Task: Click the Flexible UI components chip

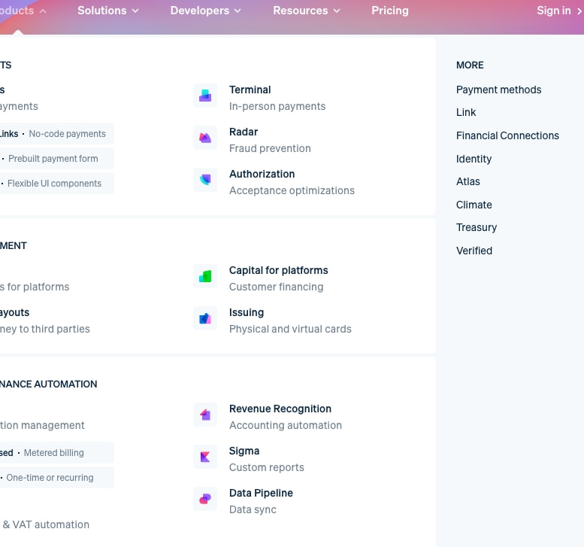Action: coord(56,183)
